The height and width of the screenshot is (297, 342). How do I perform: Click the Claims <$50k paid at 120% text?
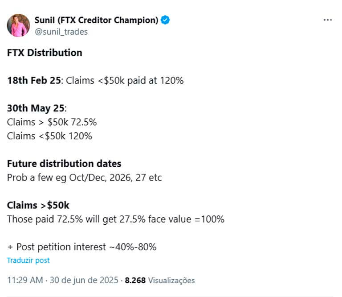pos(125,80)
